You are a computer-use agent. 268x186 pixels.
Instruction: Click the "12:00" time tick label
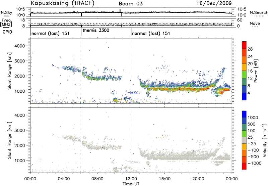131,179
